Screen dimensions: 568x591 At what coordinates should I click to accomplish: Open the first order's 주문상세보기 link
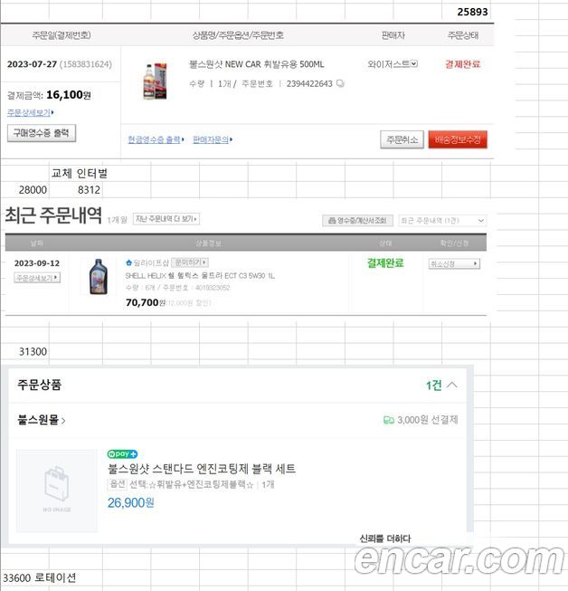pyautogui.click(x=30, y=112)
